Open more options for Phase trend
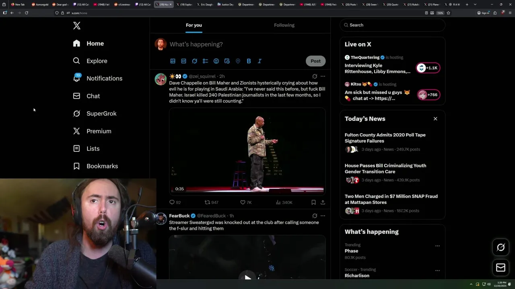 point(437,246)
